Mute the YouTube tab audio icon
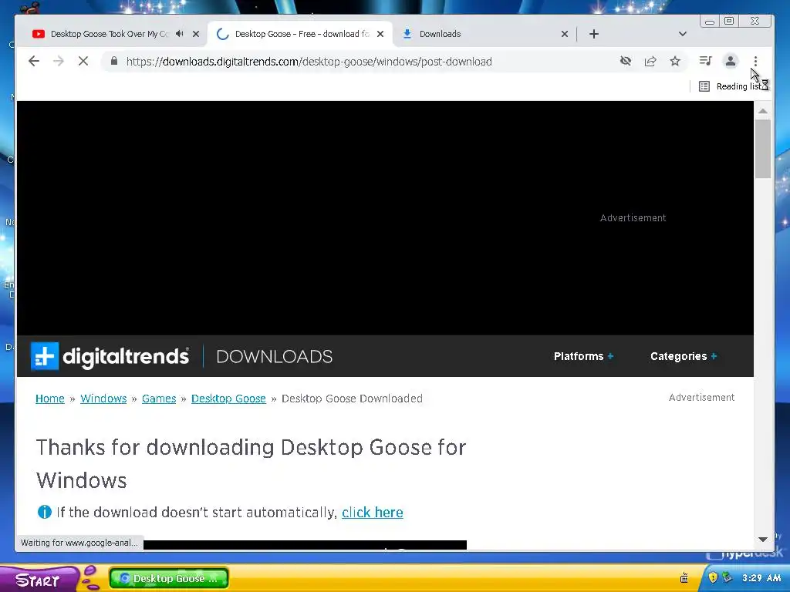 coord(180,34)
